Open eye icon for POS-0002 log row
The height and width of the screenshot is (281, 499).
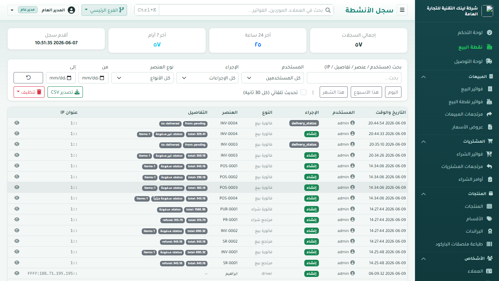17,177
